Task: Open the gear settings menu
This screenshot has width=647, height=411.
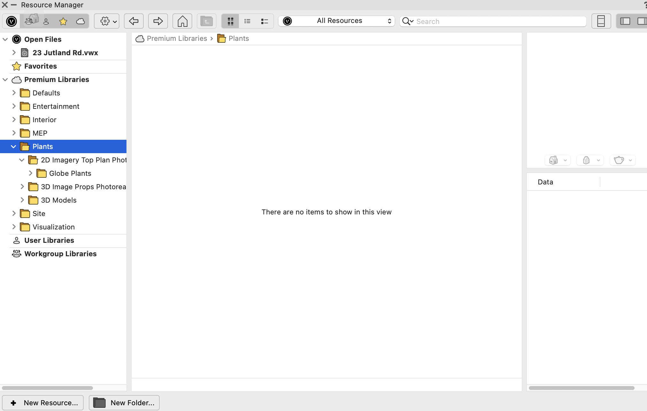Action: [107, 21]
